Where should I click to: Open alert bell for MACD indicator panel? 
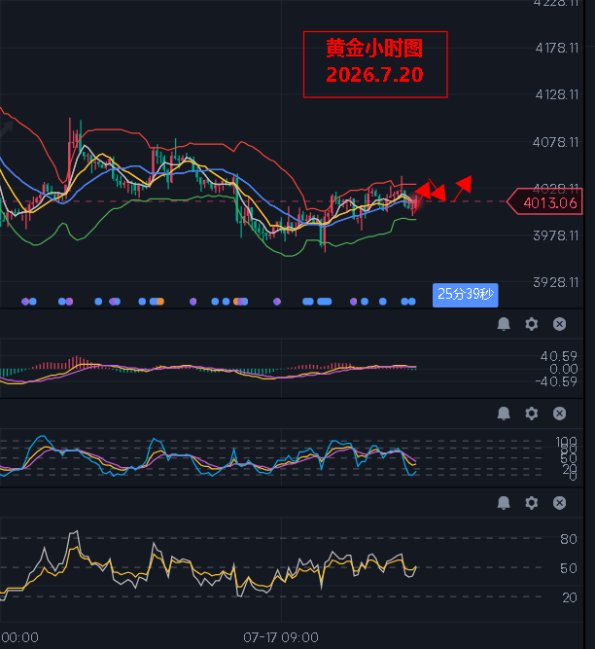[x=504, y=324]
